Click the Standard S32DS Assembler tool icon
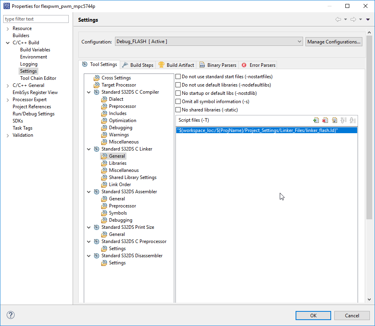 [97, 192]
